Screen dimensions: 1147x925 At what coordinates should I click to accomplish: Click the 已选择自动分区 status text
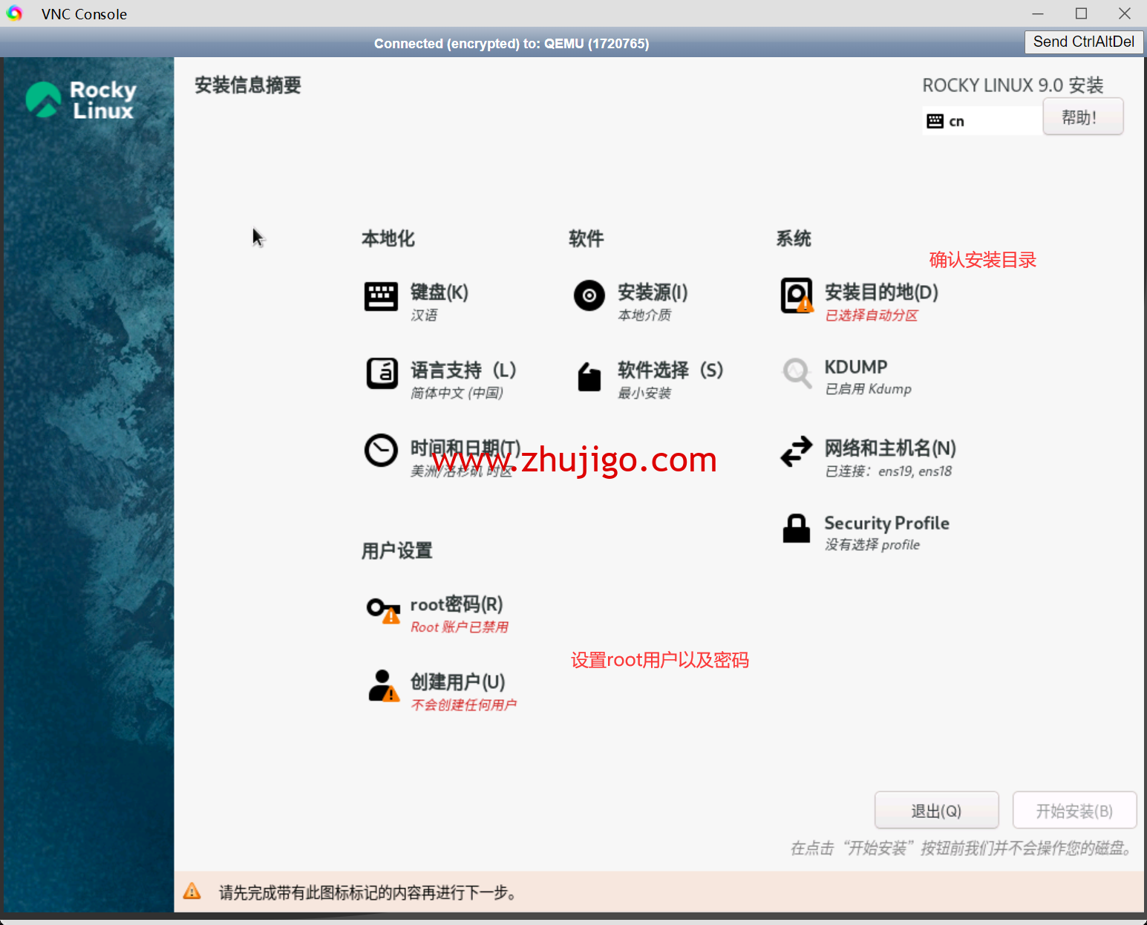click(x=872, y=316)
